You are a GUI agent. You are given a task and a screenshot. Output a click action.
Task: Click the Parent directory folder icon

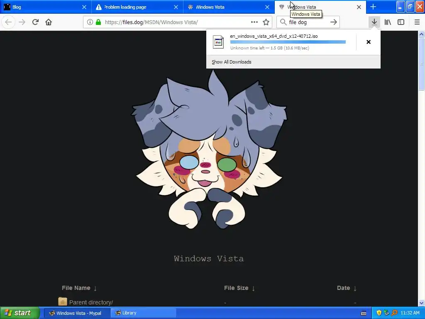(63, 302)
